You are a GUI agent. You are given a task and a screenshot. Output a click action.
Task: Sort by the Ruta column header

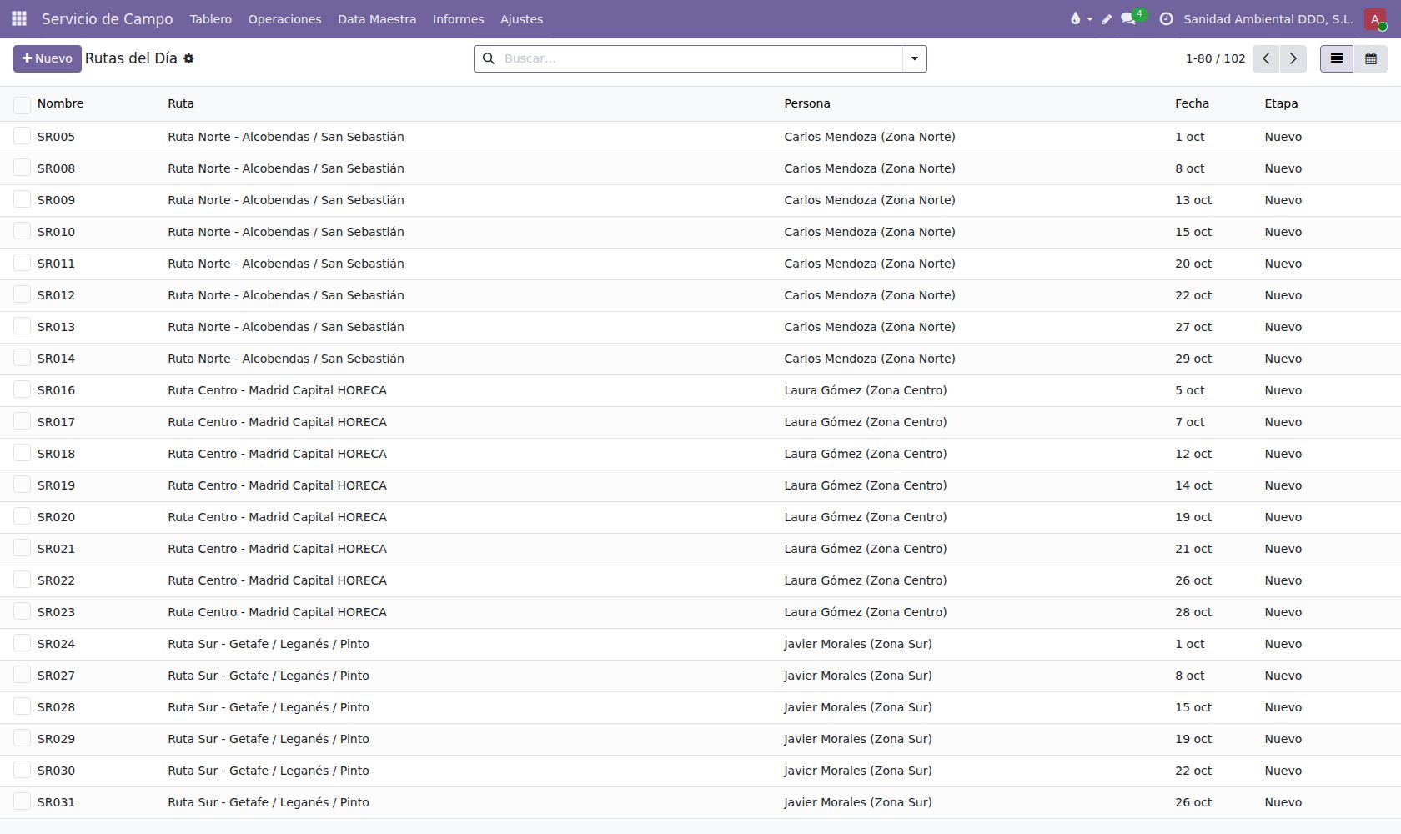(x=181, y=103)
